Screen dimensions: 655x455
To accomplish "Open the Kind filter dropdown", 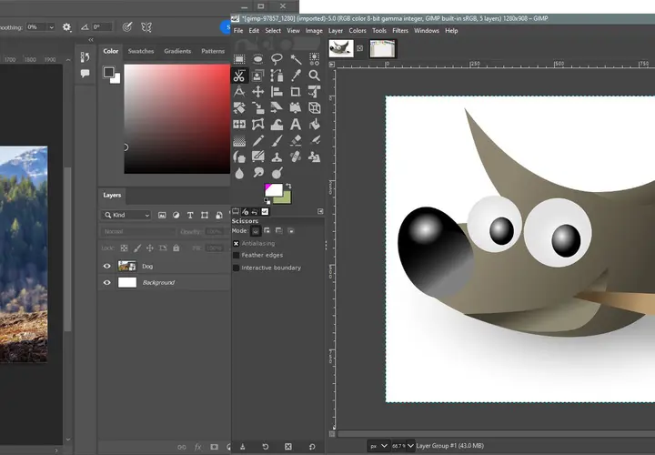I will (x=126, y=215).
